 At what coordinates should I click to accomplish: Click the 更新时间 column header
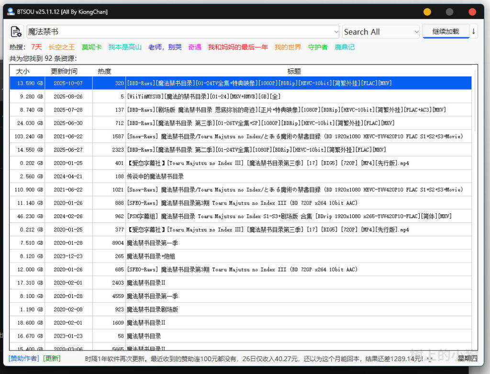[x=64, y=71]
